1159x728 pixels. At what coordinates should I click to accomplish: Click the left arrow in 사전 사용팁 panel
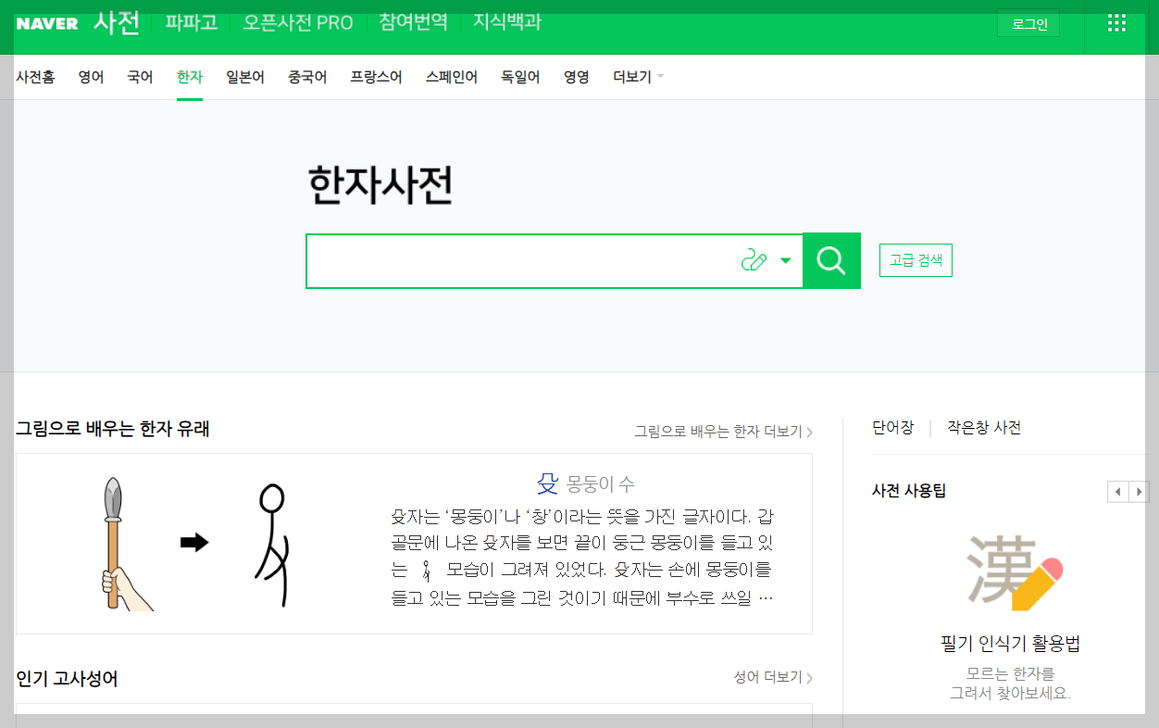pyautogui.click(x=1117, y=491)
